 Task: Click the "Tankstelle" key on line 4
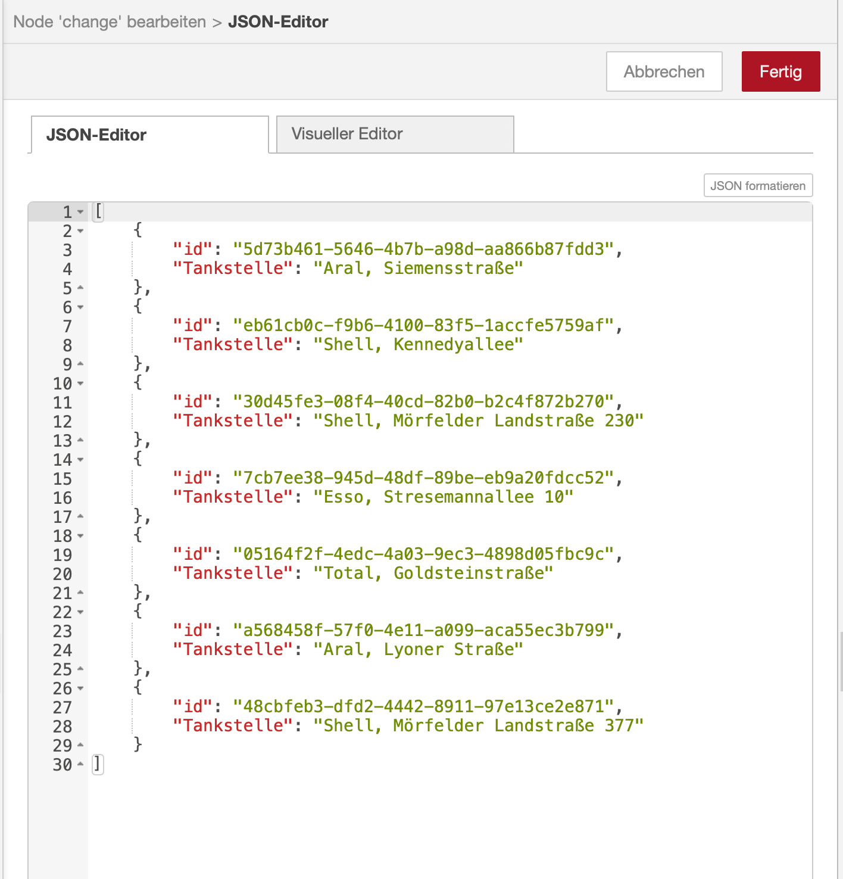[x=233, y=268]
